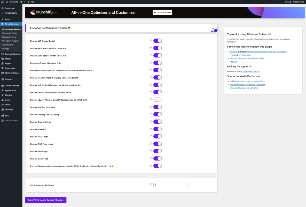The width and height of the screenshot is (306, 207).
Task: Open external link icon for Disable Dashicons
Action: [151, 158]
